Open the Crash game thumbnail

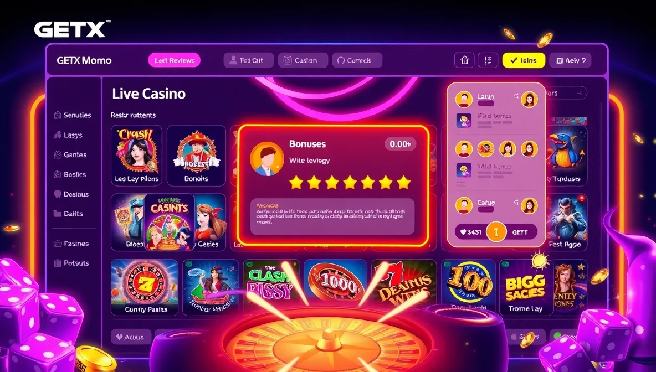(136, 156)
